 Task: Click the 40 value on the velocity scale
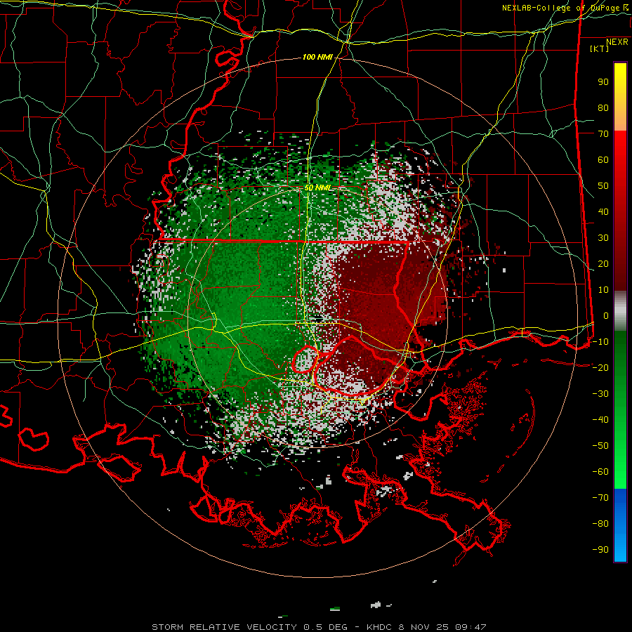pos(603,212)
